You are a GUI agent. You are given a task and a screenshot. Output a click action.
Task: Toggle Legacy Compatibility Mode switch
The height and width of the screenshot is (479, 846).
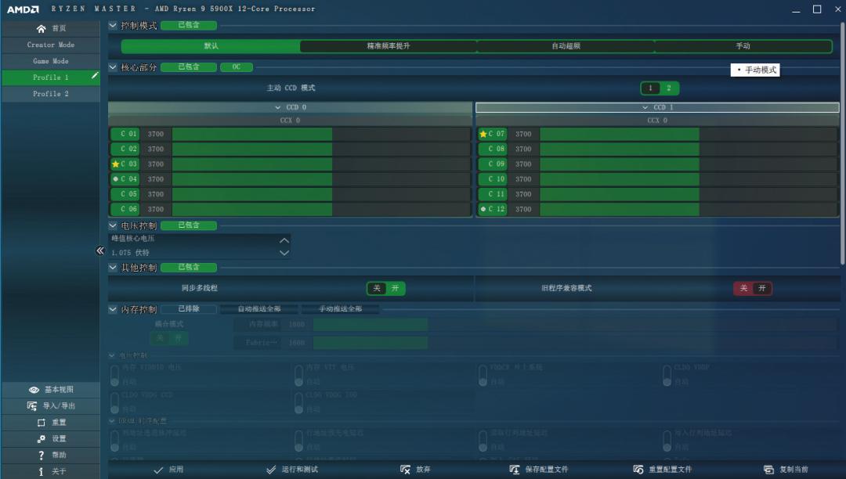(753, 288)
